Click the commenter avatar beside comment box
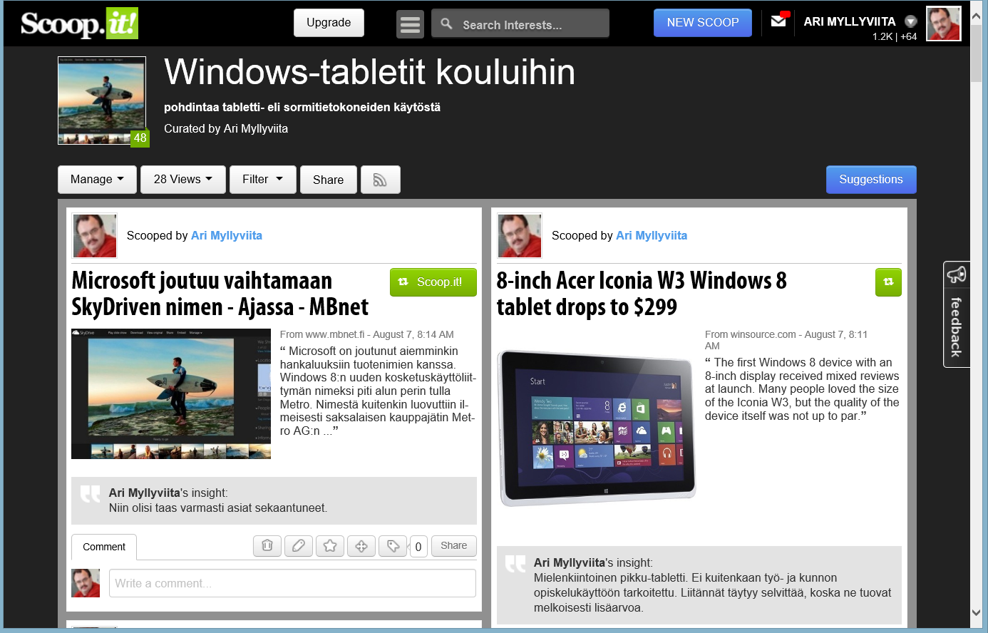988x633 pixels. coord(86,583)
